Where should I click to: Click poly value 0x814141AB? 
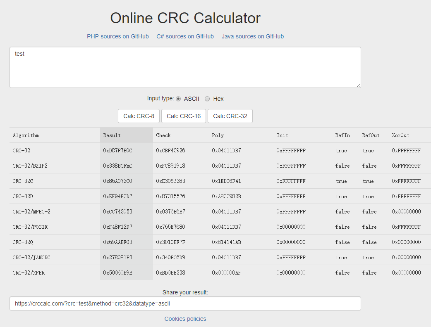click(226, 242)
